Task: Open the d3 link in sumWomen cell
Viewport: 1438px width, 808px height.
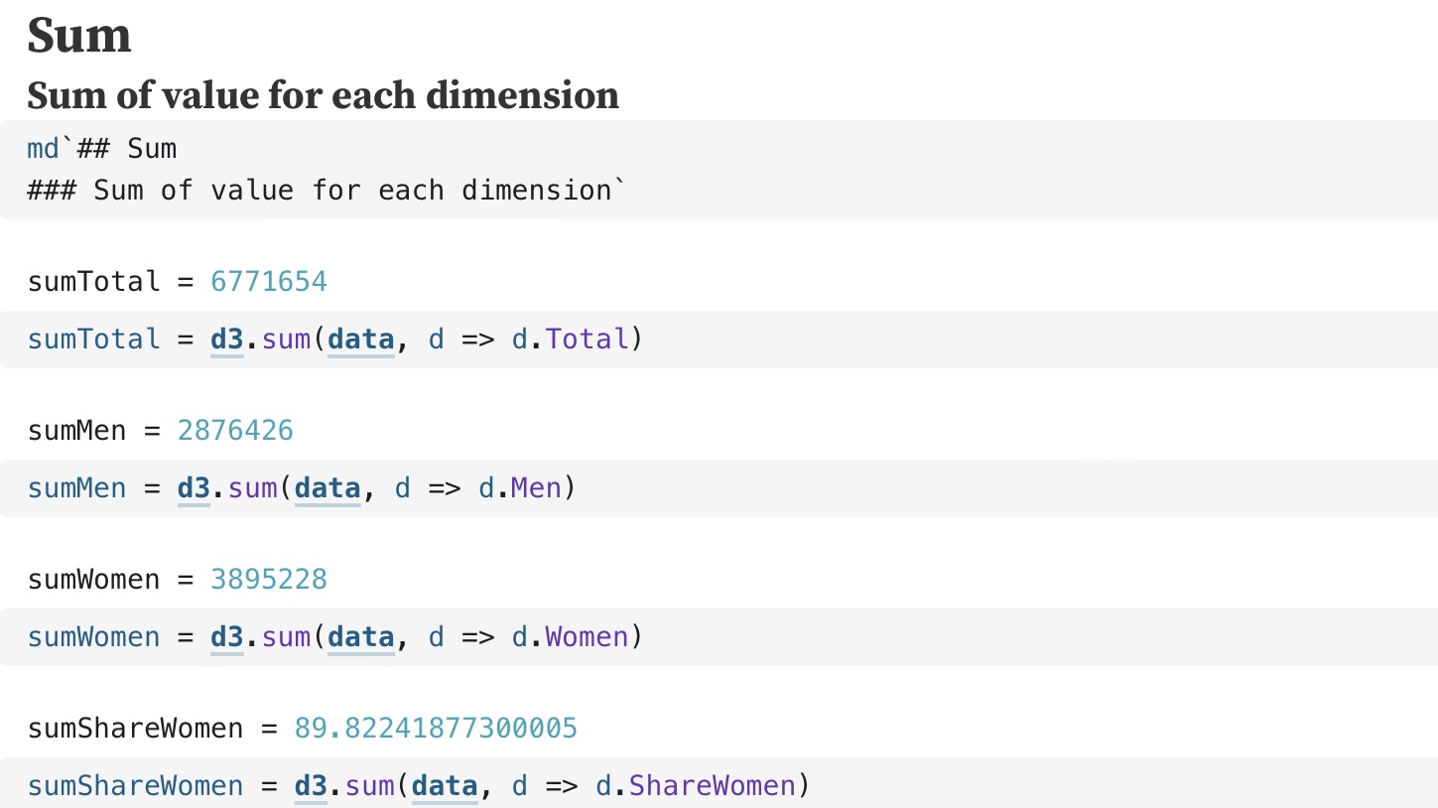Action: point(227,637)
